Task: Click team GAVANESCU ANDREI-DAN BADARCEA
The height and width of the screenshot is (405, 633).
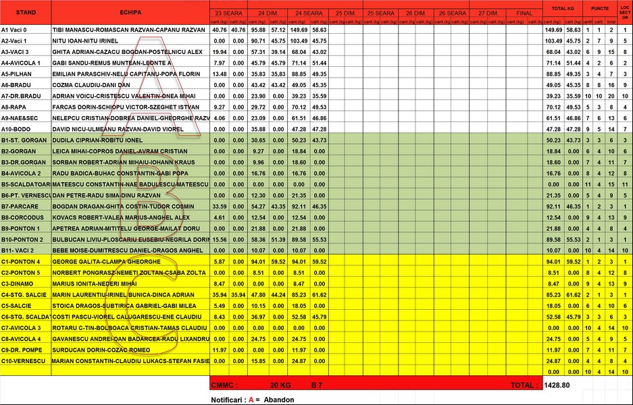Action: [x=130, y=338]
